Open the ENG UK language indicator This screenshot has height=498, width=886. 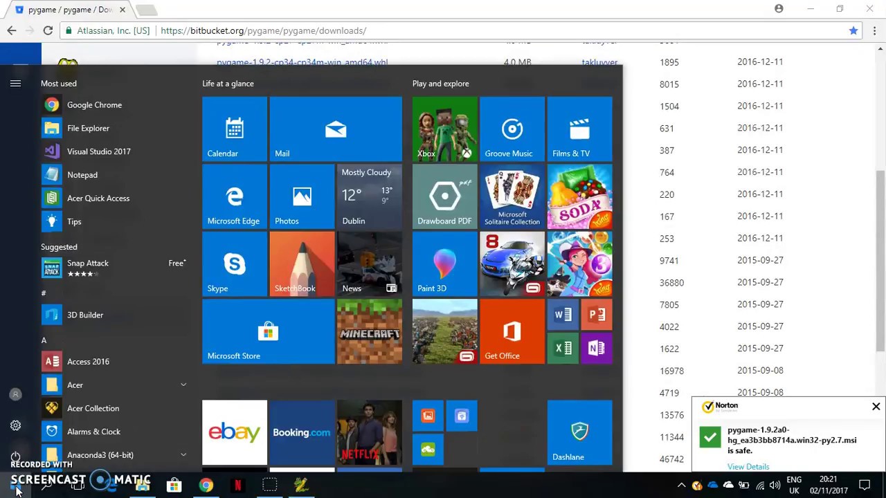(x=794, y=485)
